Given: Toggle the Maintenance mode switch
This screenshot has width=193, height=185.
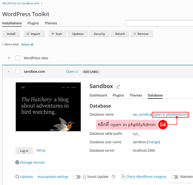Looking at the screenshot, I should point(175,177).
